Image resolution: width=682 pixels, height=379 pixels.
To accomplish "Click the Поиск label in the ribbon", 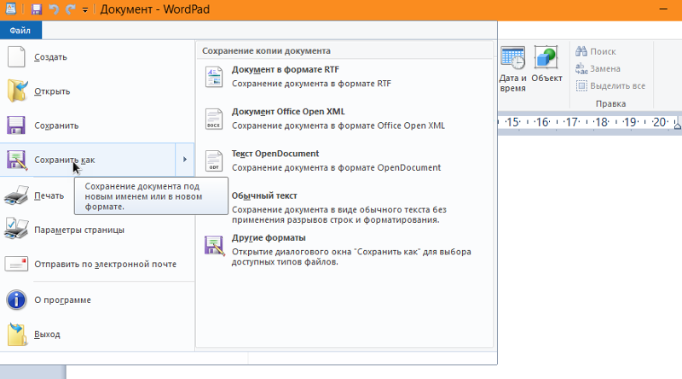I will (603, 51).
